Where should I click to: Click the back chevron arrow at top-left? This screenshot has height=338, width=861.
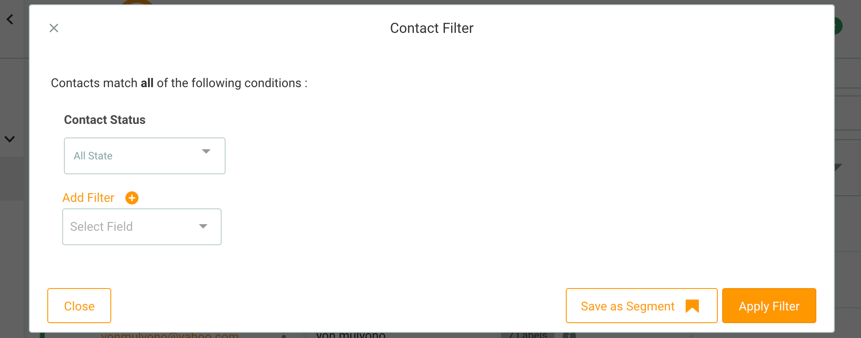click(x=10, y=19)
